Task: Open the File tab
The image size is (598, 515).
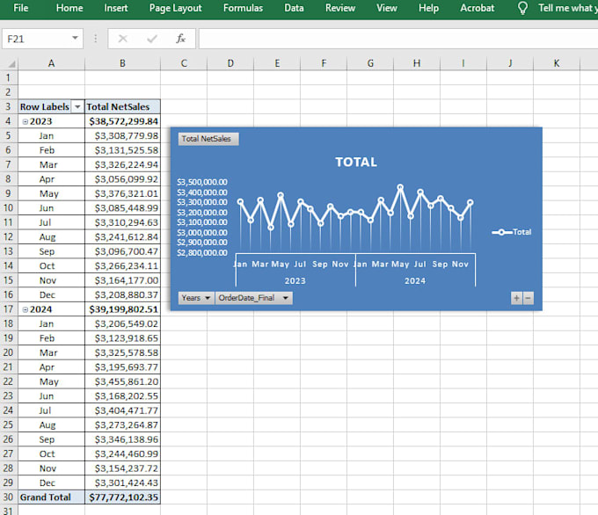Action: [x=20, y=8]
